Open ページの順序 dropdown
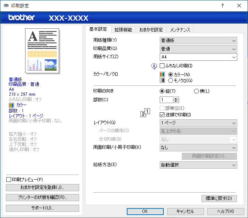248x218 pixels. coord(198,131)
